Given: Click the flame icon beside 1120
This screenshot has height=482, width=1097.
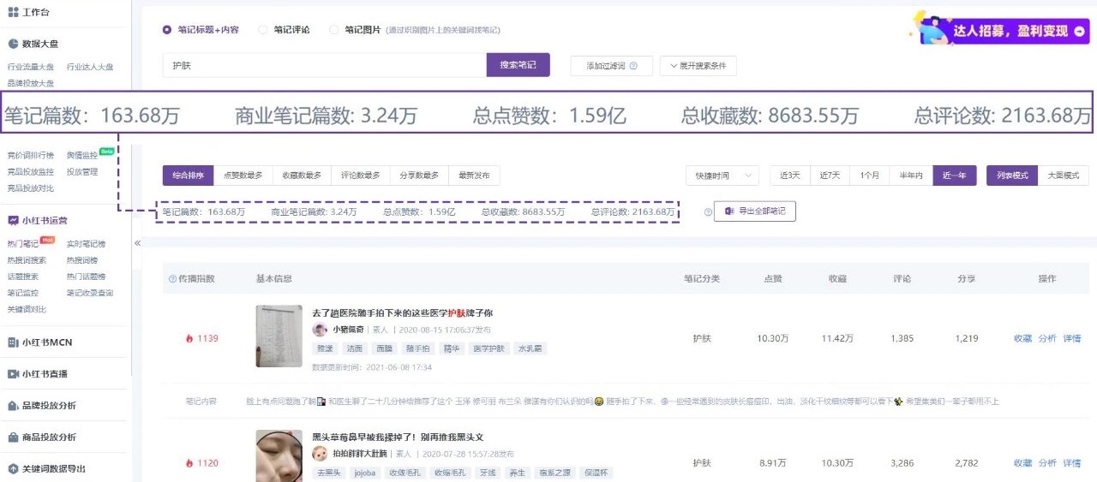Looking at the screenshot, I should click(x=189, y=463).
